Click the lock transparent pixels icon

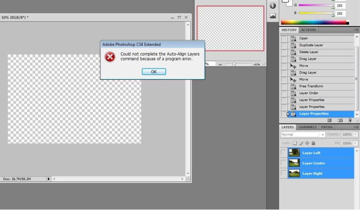pyautogui.click(x=295, y=143)
